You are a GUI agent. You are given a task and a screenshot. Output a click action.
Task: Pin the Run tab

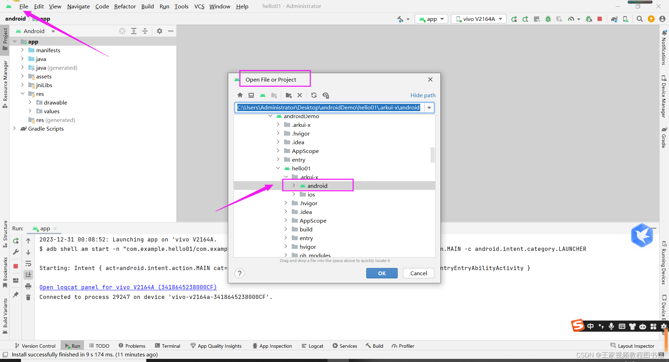(x=16, y=295)
